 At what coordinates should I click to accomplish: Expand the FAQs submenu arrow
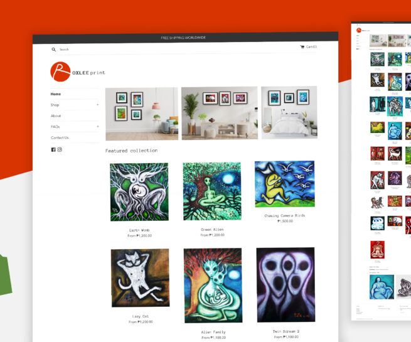click(x=97, y=126)
